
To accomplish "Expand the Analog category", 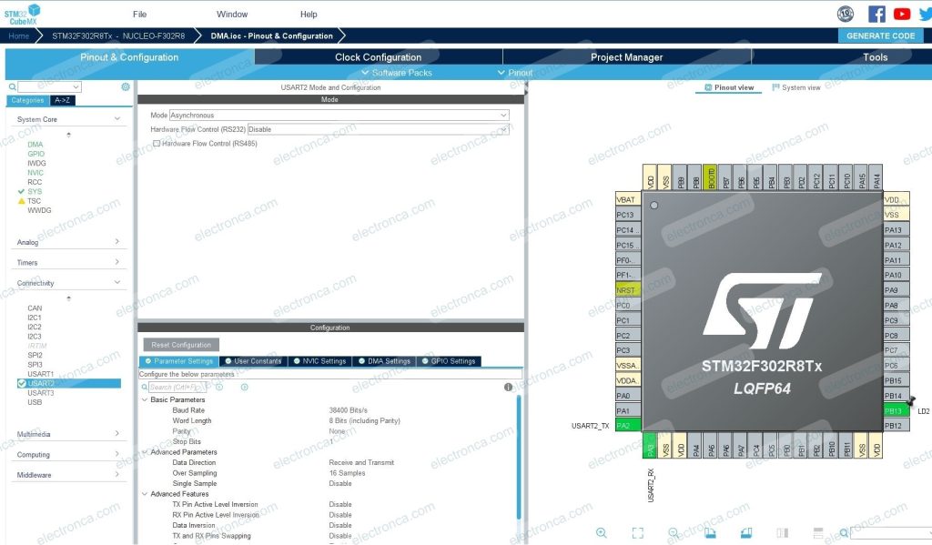I will pos(69,242).
